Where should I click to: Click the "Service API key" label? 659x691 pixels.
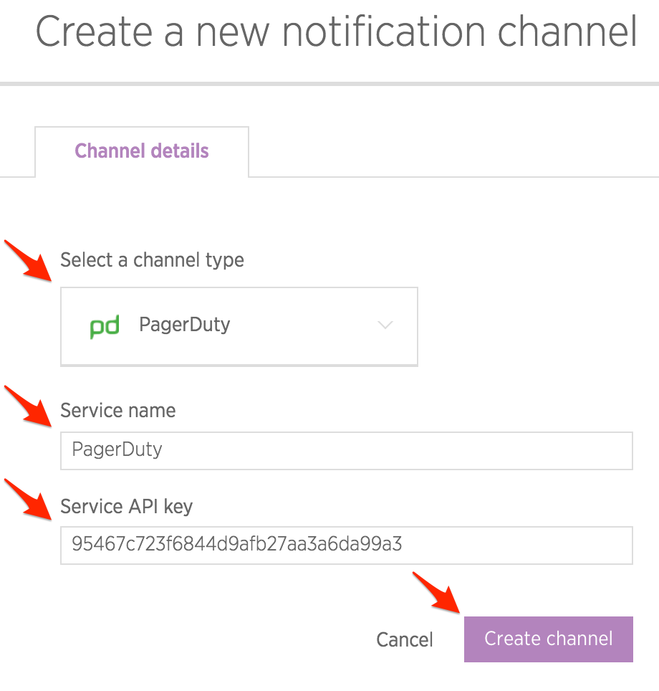point(127,507)
